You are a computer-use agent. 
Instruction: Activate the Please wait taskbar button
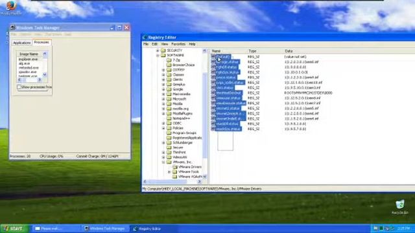56,228
